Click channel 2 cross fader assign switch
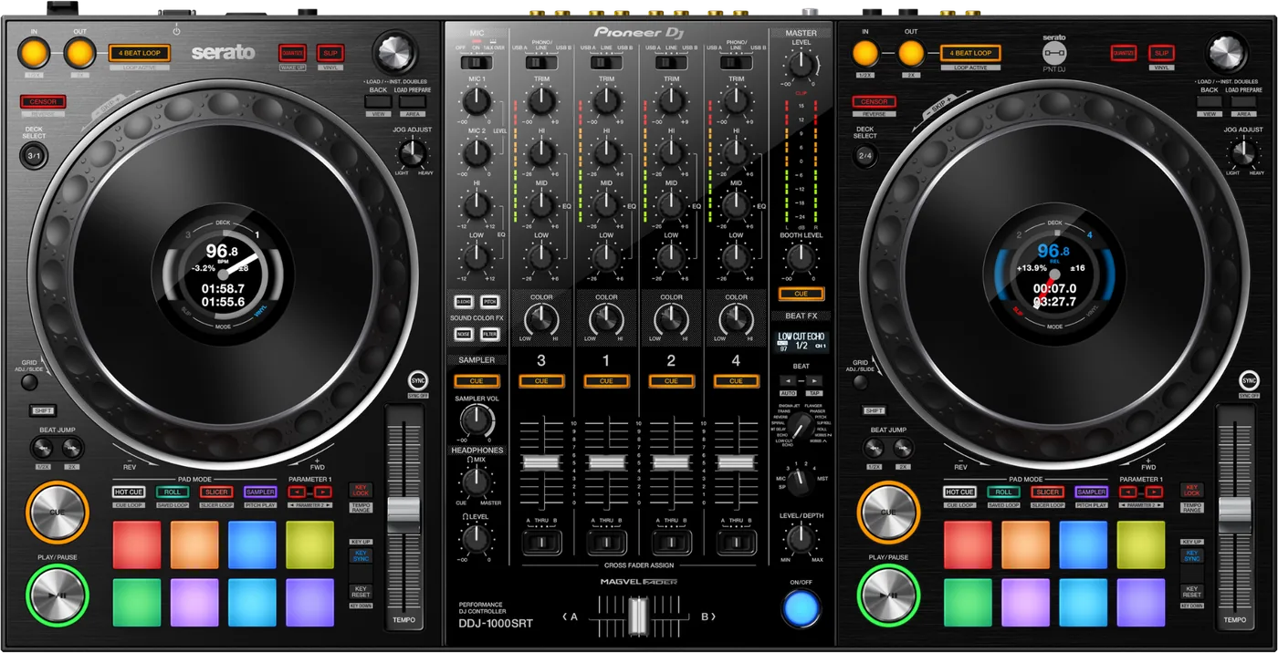1278x653 pixels. (x=671, y=544)
